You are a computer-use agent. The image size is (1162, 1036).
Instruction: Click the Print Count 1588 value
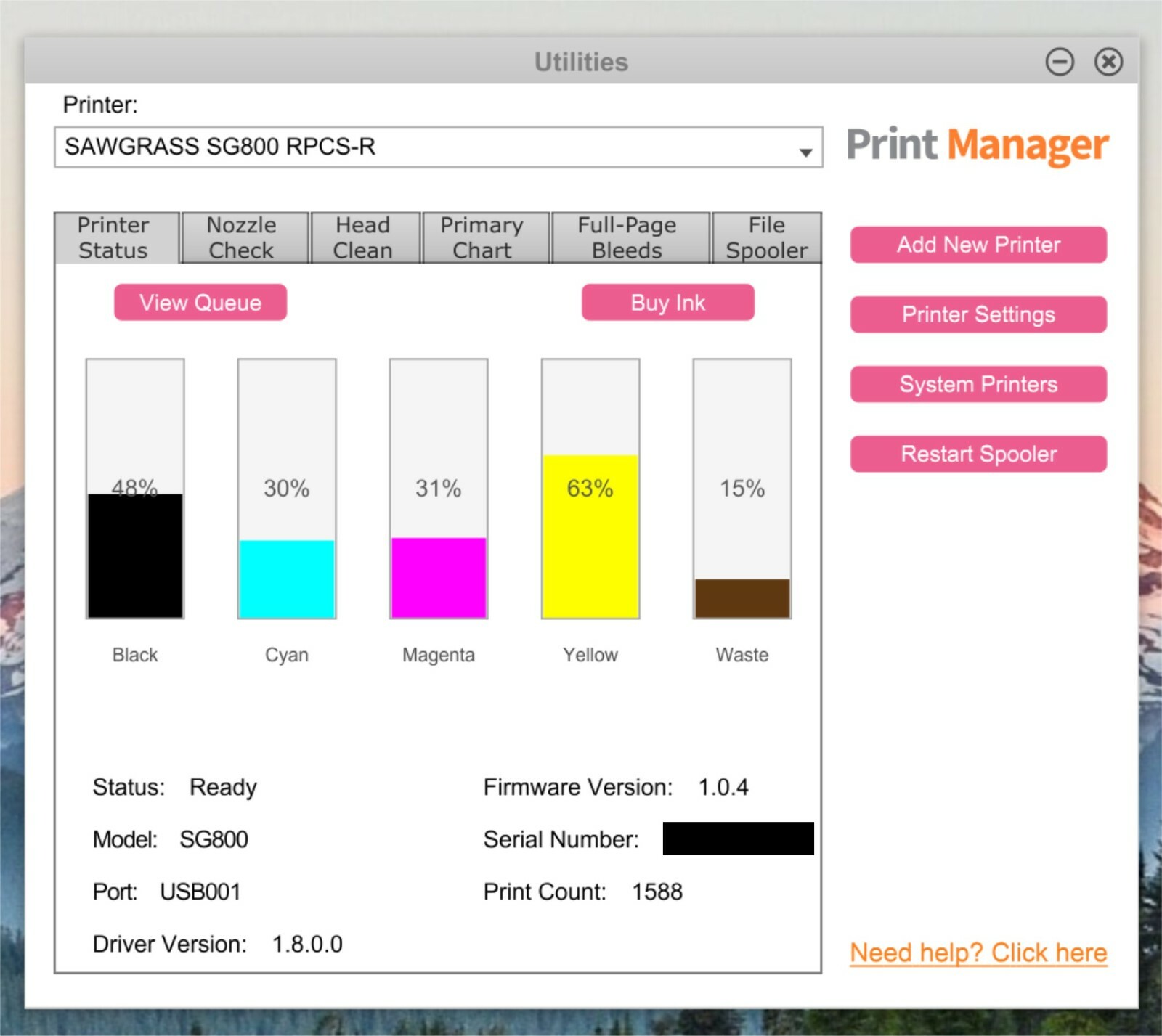(x=657, y=892)
